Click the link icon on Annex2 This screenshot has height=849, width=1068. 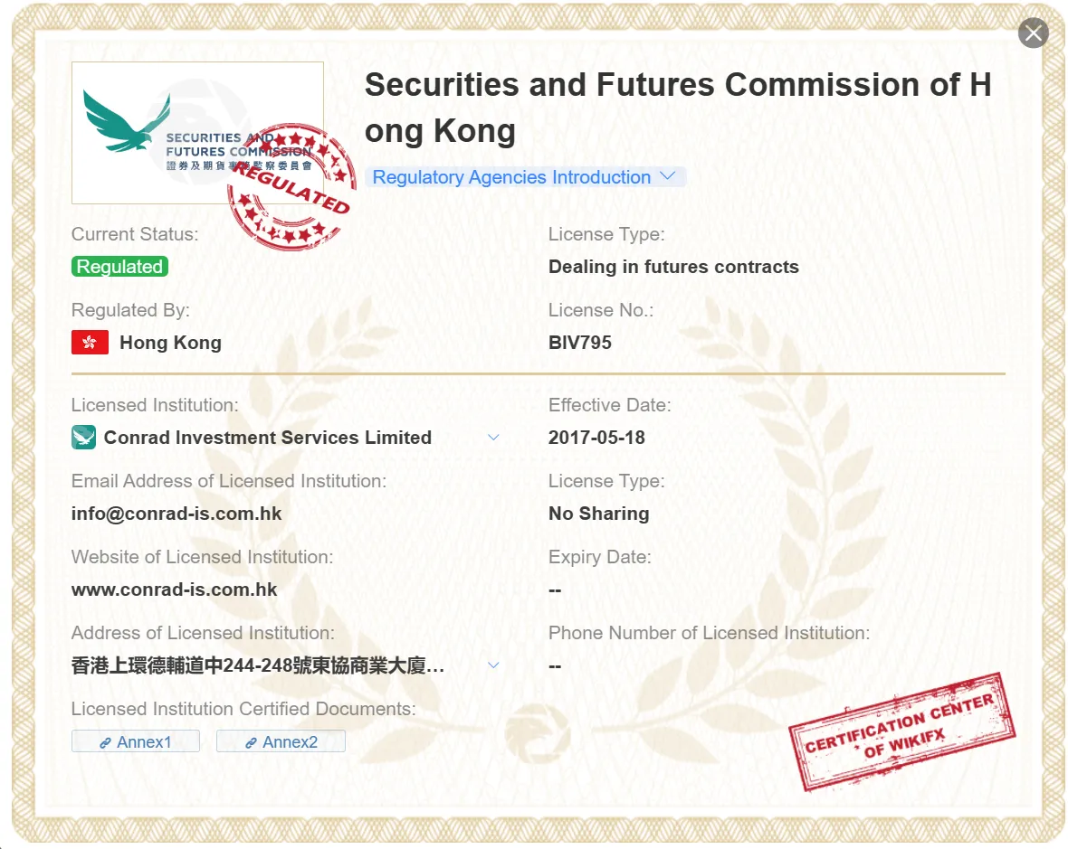pyautogui.click(x=252, y=743)
